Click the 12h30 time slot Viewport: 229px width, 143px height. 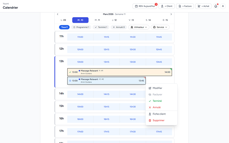pos(133,49)
